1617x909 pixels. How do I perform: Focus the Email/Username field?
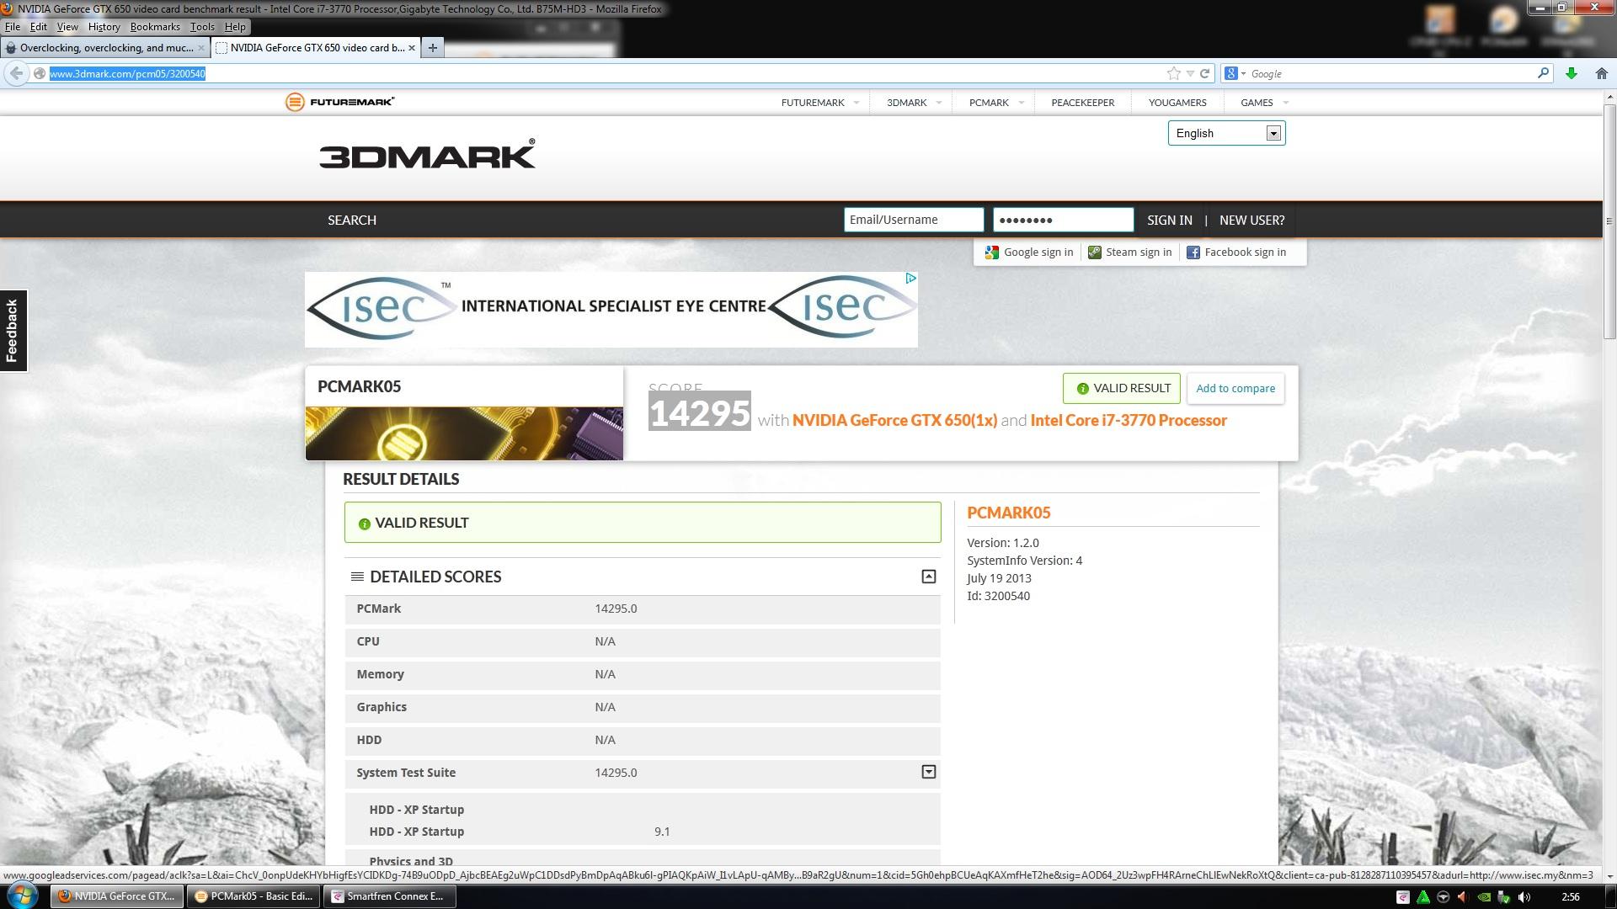pyautogui.click(x=914, y=220)
